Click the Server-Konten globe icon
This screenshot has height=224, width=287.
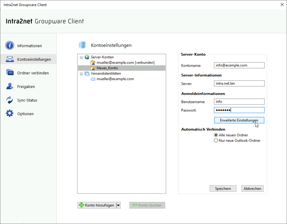coord(87,57)
